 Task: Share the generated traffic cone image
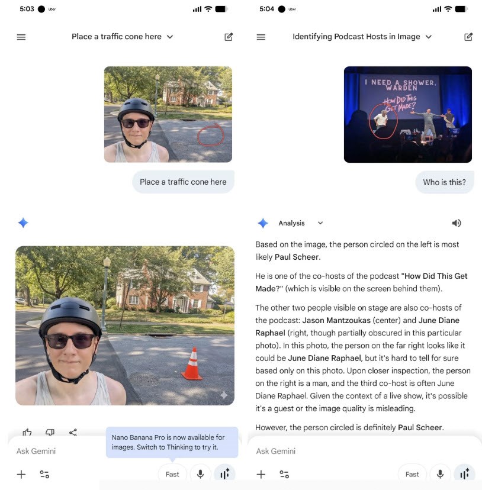click(x=73, y=432)
